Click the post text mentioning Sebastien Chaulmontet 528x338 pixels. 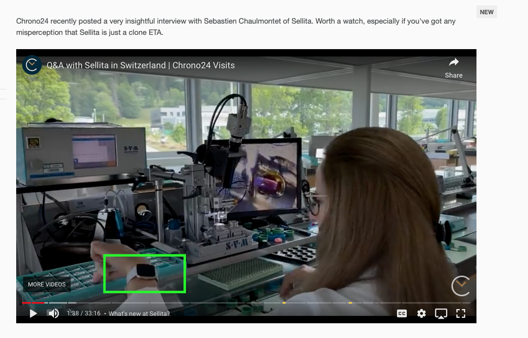(x=236, y=22)
